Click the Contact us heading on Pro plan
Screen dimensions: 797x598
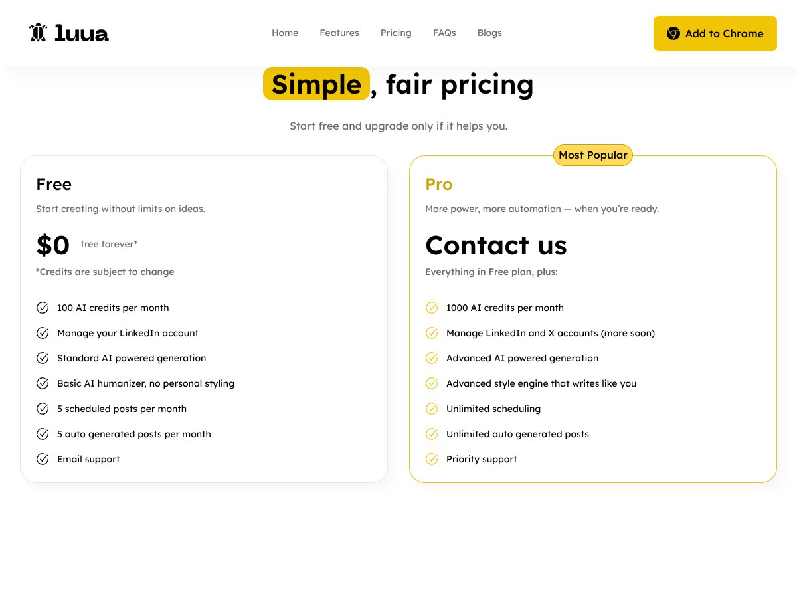point(496,245)
